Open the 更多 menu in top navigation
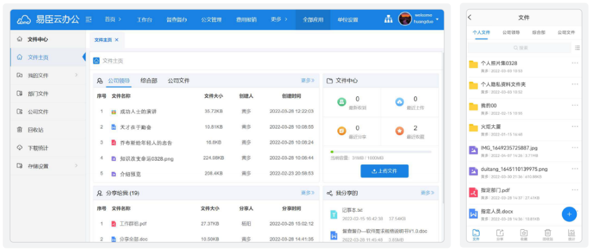The image size is (591, 252). click(278, 20)
